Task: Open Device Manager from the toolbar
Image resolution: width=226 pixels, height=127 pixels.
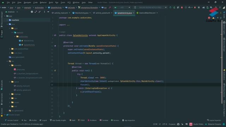Action: click(207, 7)
